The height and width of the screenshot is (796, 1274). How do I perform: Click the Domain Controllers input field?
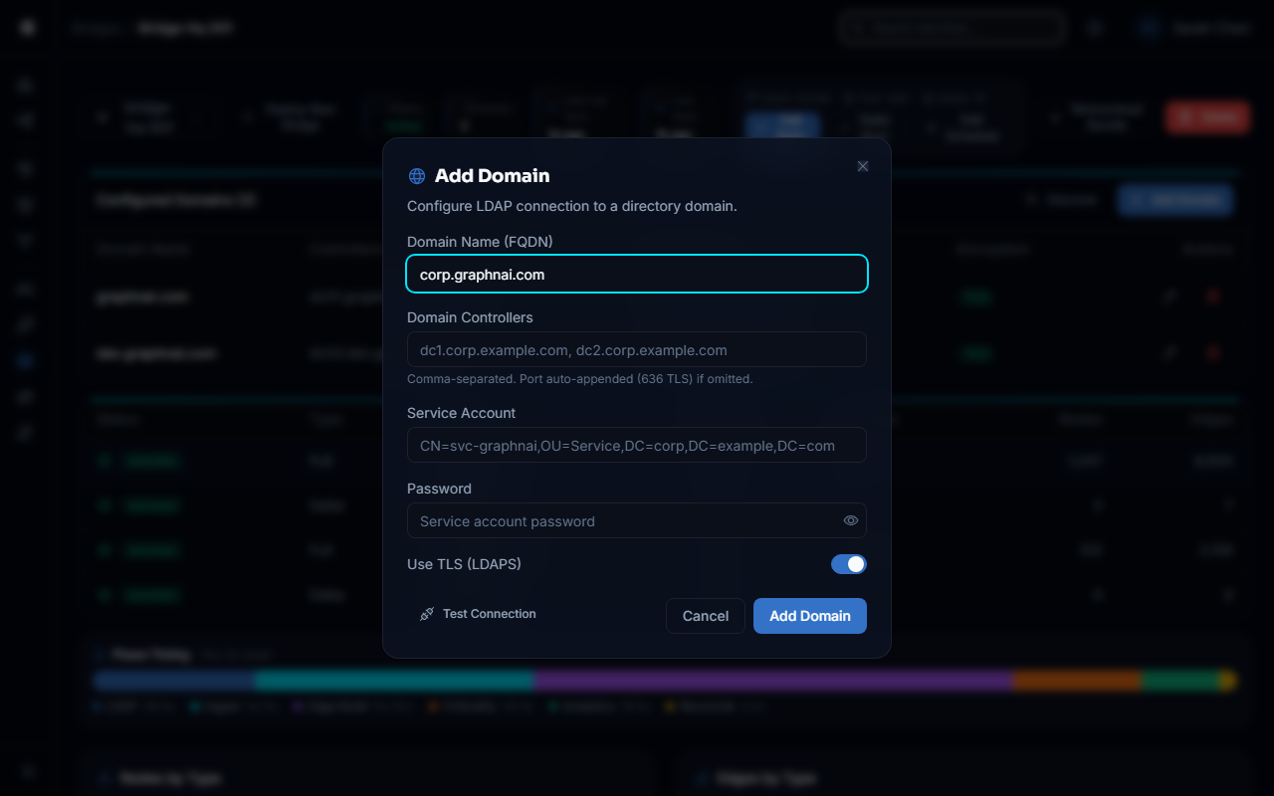point(636,349)
